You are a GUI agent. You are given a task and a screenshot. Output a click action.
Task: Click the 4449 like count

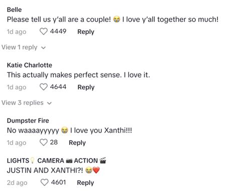(x=58, y=31)
